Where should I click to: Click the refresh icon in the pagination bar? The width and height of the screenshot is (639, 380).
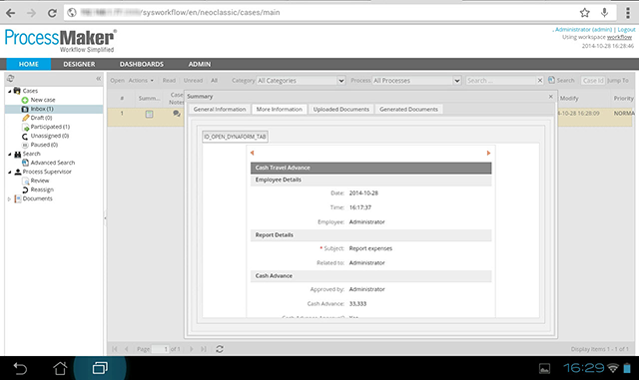coord(220,349)
